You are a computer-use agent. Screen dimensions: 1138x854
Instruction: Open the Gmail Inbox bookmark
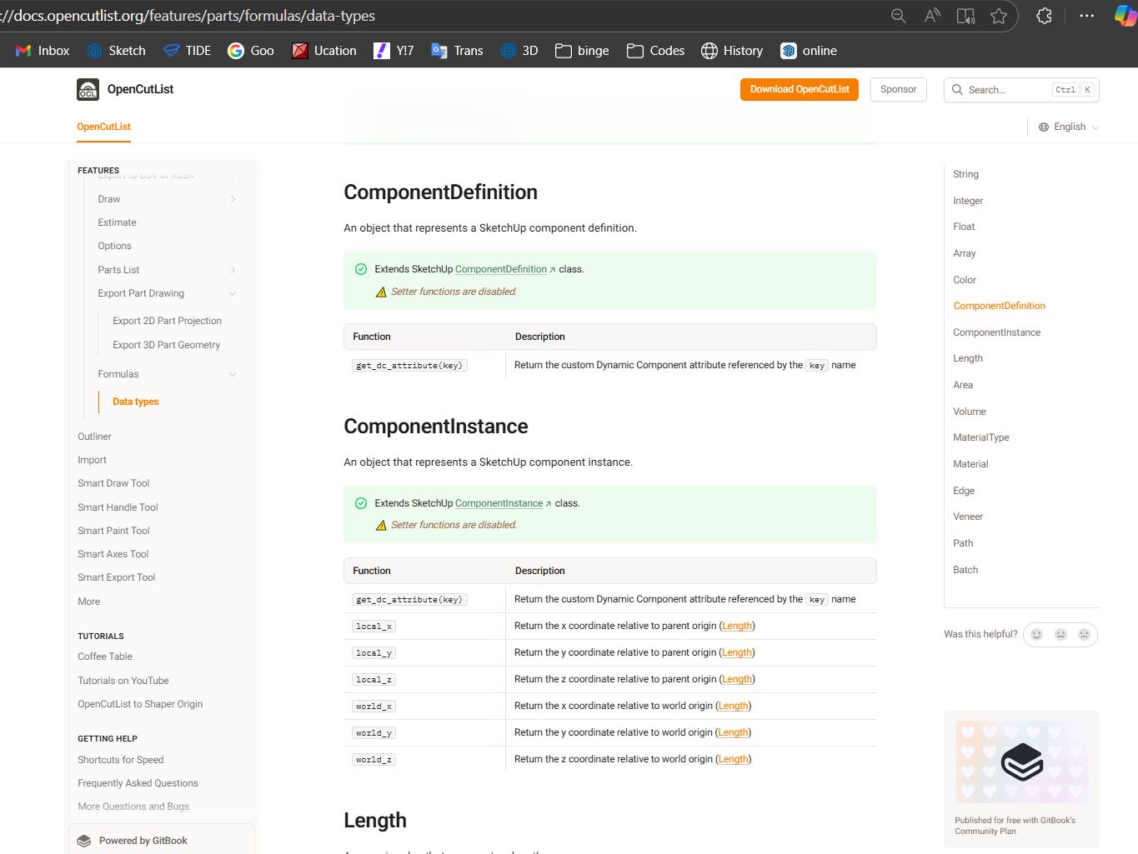pos(43,51)
